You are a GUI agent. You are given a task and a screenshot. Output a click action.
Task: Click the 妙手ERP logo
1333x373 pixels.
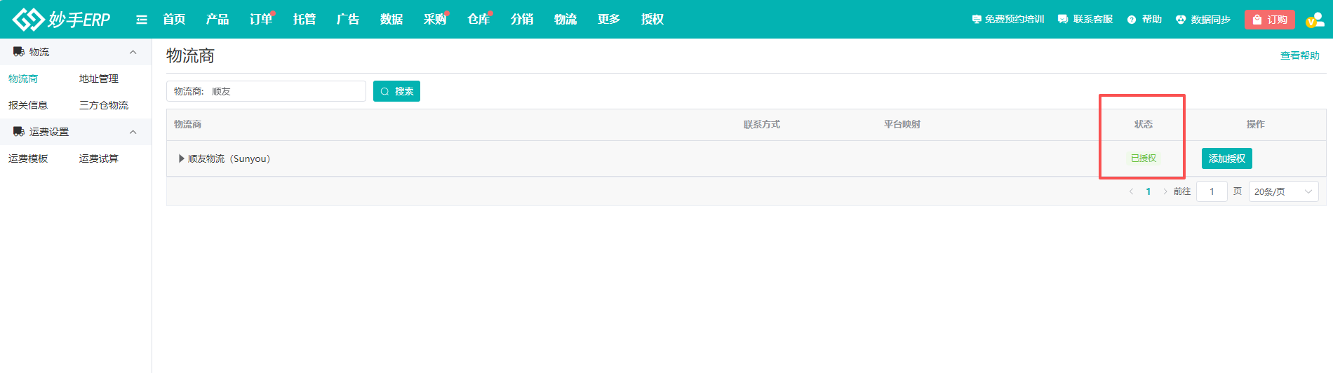[62, 20]
